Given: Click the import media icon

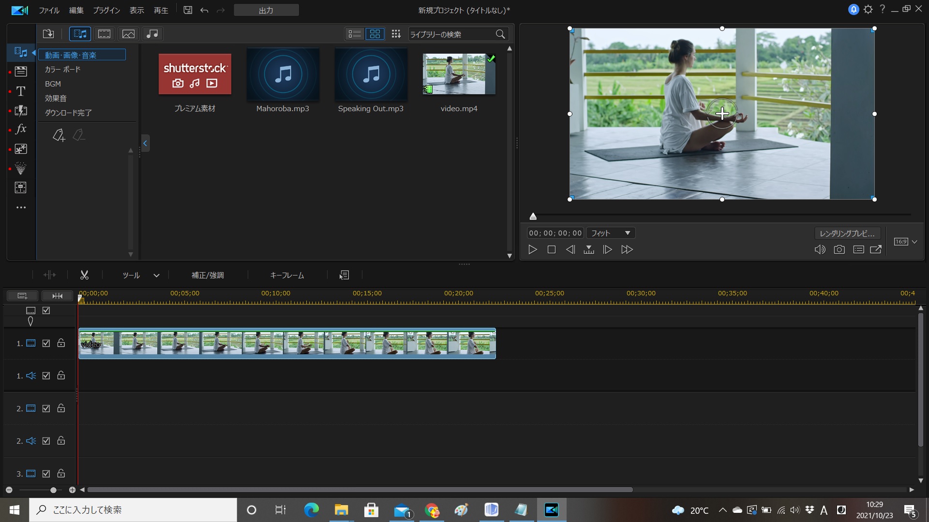Looking at the screenshot, I should point(48,34).
